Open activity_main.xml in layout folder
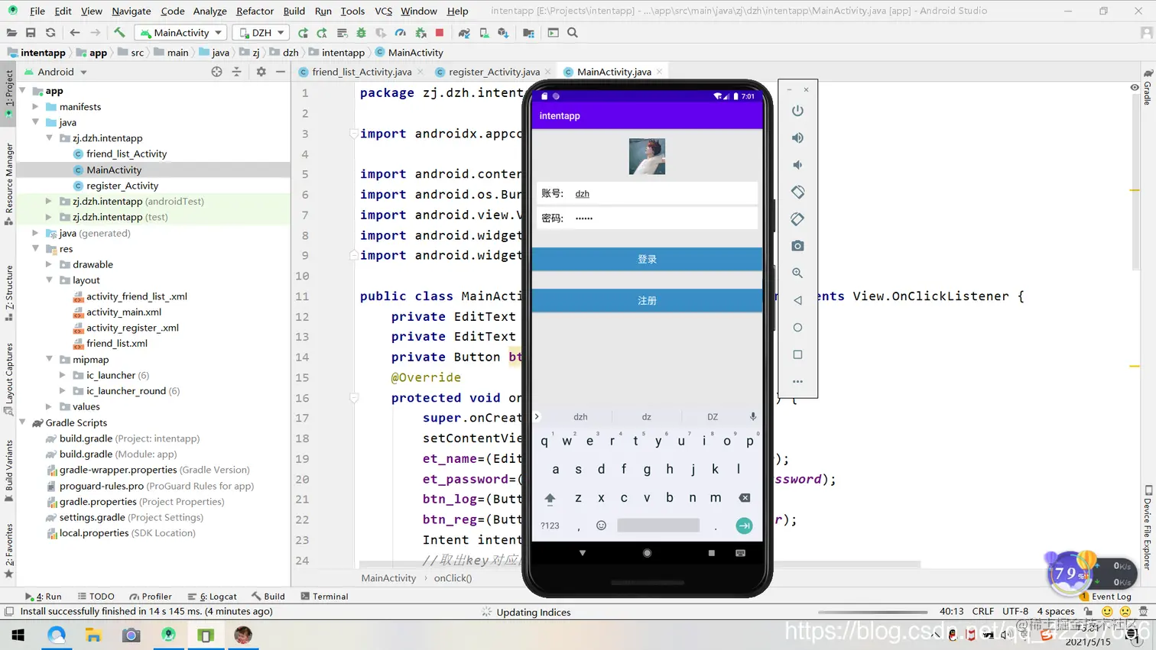This screenshot has width=1156, height=650. tap(123, 312)
